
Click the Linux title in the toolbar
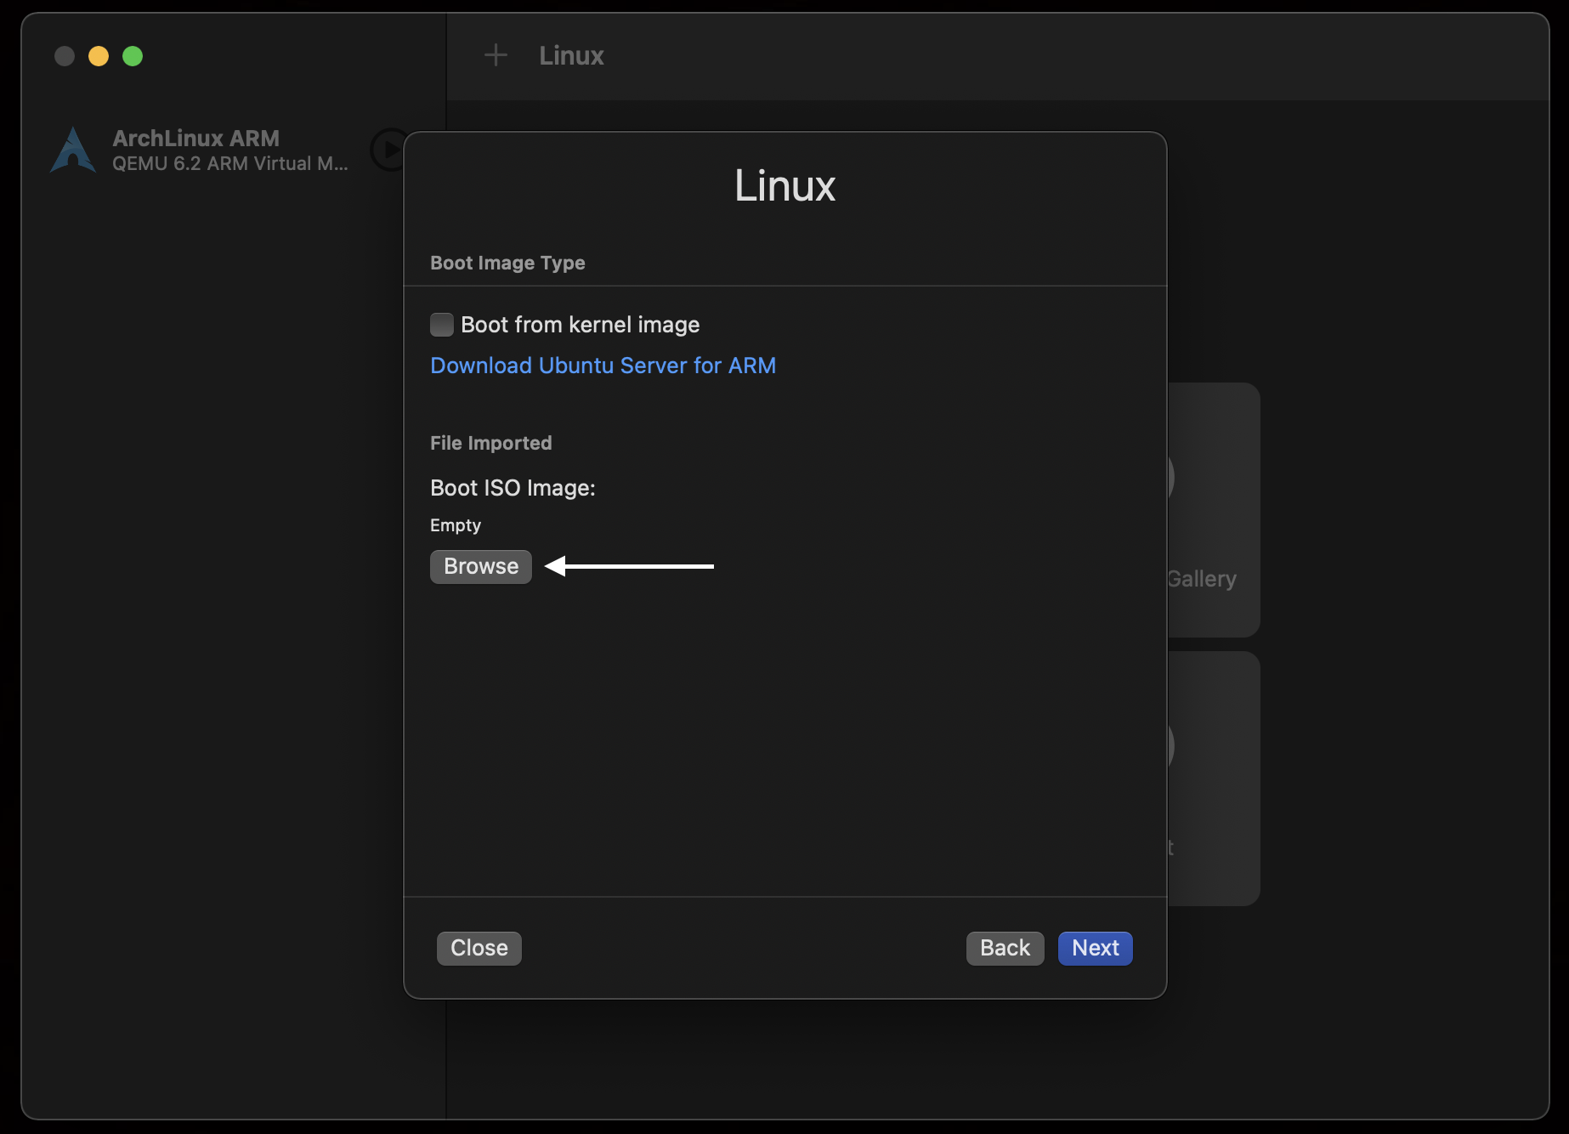coord(571,56)
